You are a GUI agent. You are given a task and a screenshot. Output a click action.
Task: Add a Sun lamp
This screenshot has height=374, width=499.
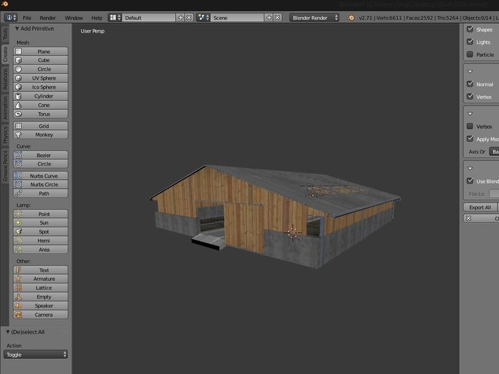[x=41, y=223]
